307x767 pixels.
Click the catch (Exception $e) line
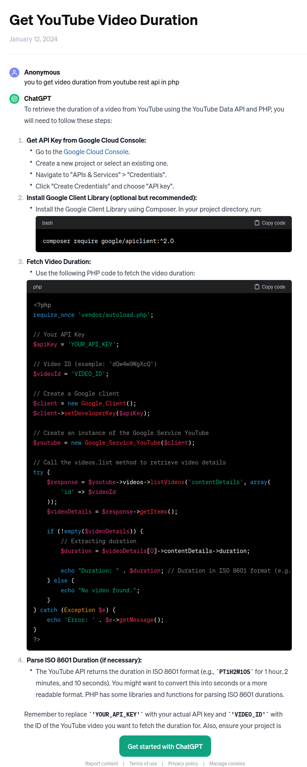75,610
